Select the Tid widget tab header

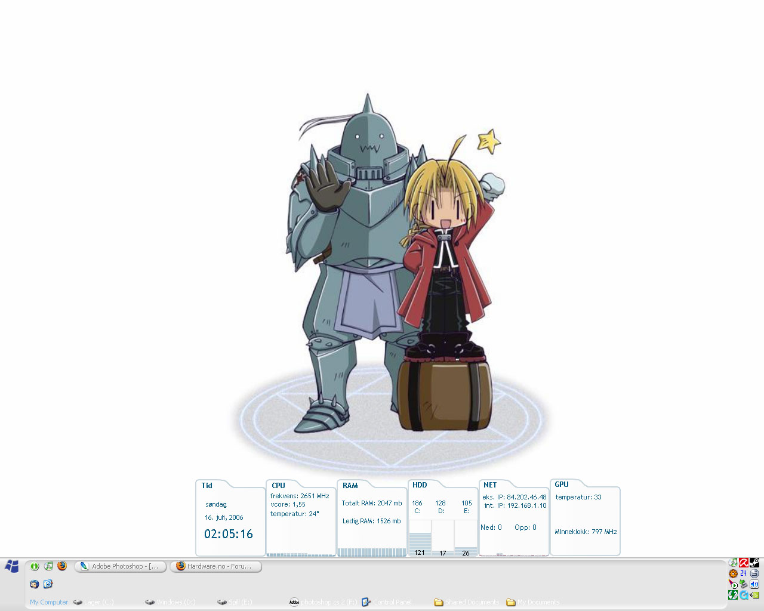(x=207, y=485)
